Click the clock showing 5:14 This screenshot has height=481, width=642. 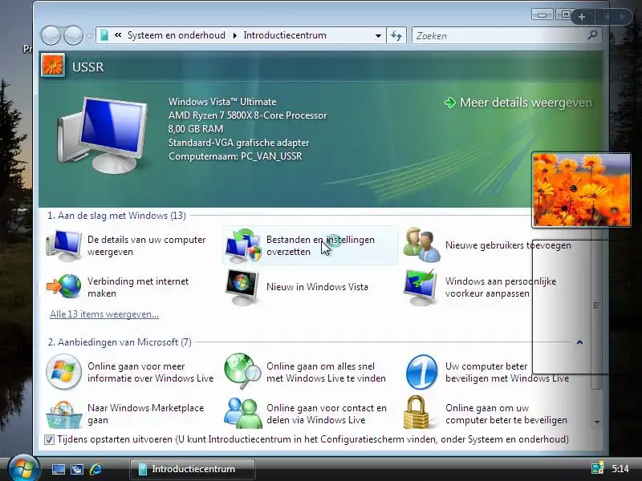click(620, 469)
